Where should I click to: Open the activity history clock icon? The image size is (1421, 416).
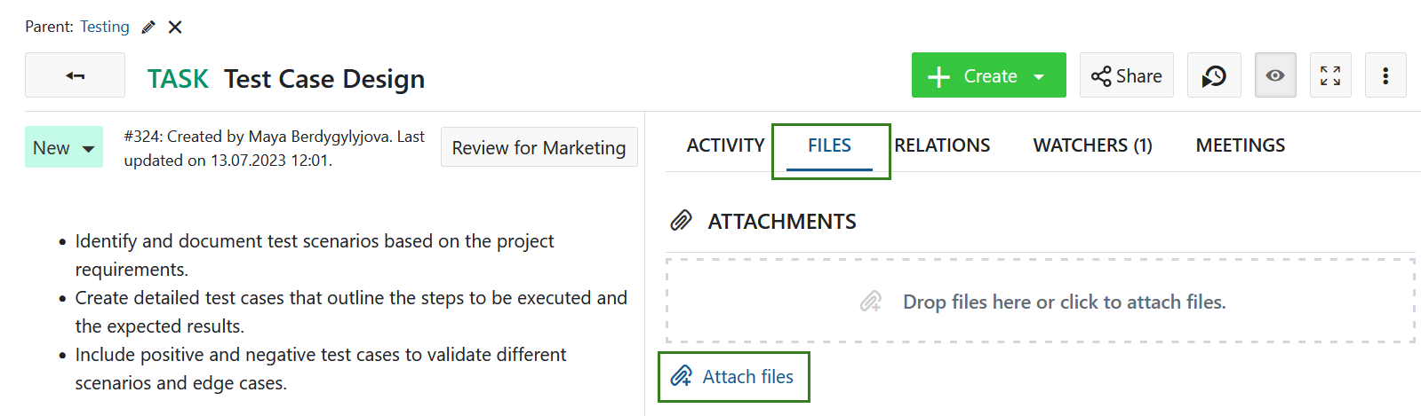pyautogui.click(x=1214, y=75)
